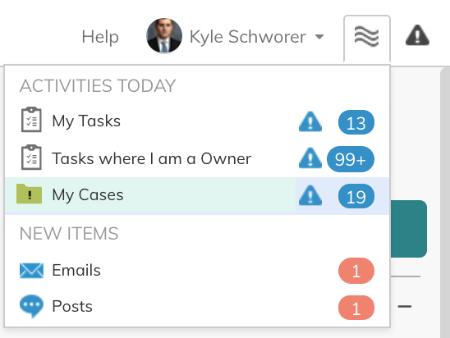450x338 pixels.
Task: Click the Posts speech bubble icon
Action: pos(31,306)
